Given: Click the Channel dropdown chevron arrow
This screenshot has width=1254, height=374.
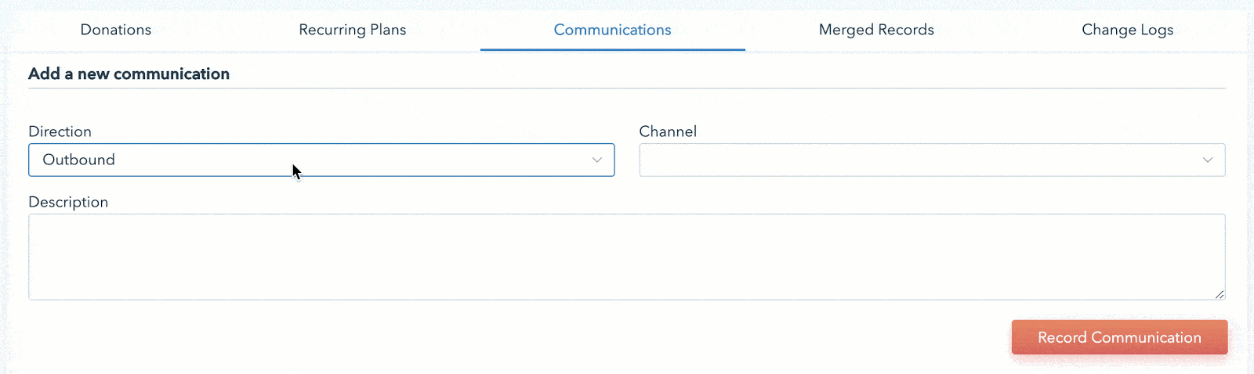Looking at the screenshot, I should pos(1208,160).
